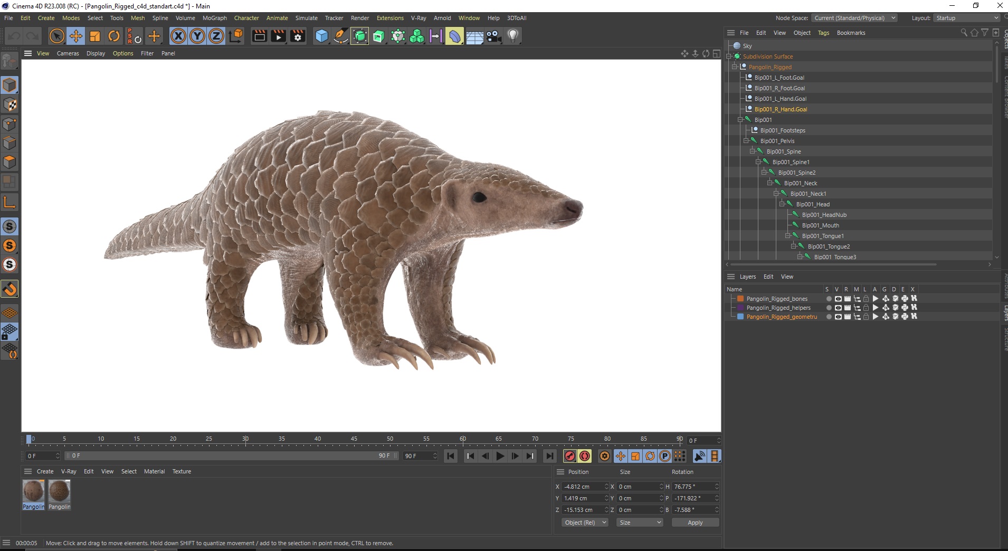
Task: Click the viewport Filter menu
Action: point(147,53)
